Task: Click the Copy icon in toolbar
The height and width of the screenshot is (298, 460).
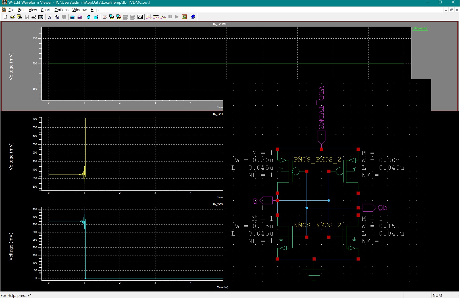Action: coord(57,17)
